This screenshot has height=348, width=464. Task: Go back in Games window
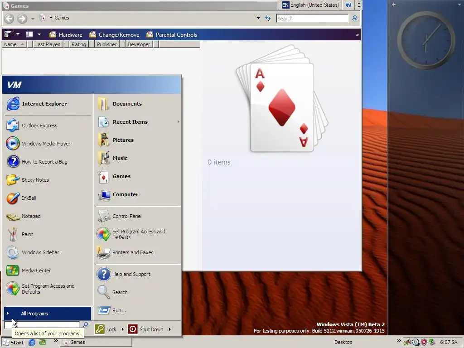[9, 18]
